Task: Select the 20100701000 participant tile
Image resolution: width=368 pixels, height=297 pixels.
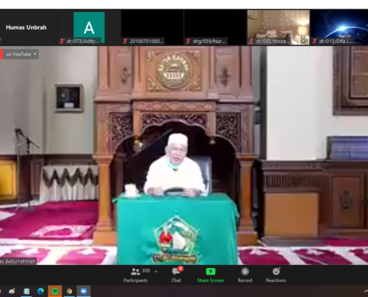Action: [152, 27]
